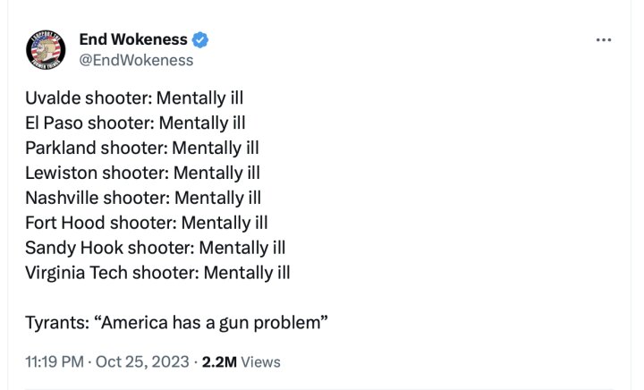Click the word Views beside 2.2M
The image size is (644, 390).
point(261,362)
